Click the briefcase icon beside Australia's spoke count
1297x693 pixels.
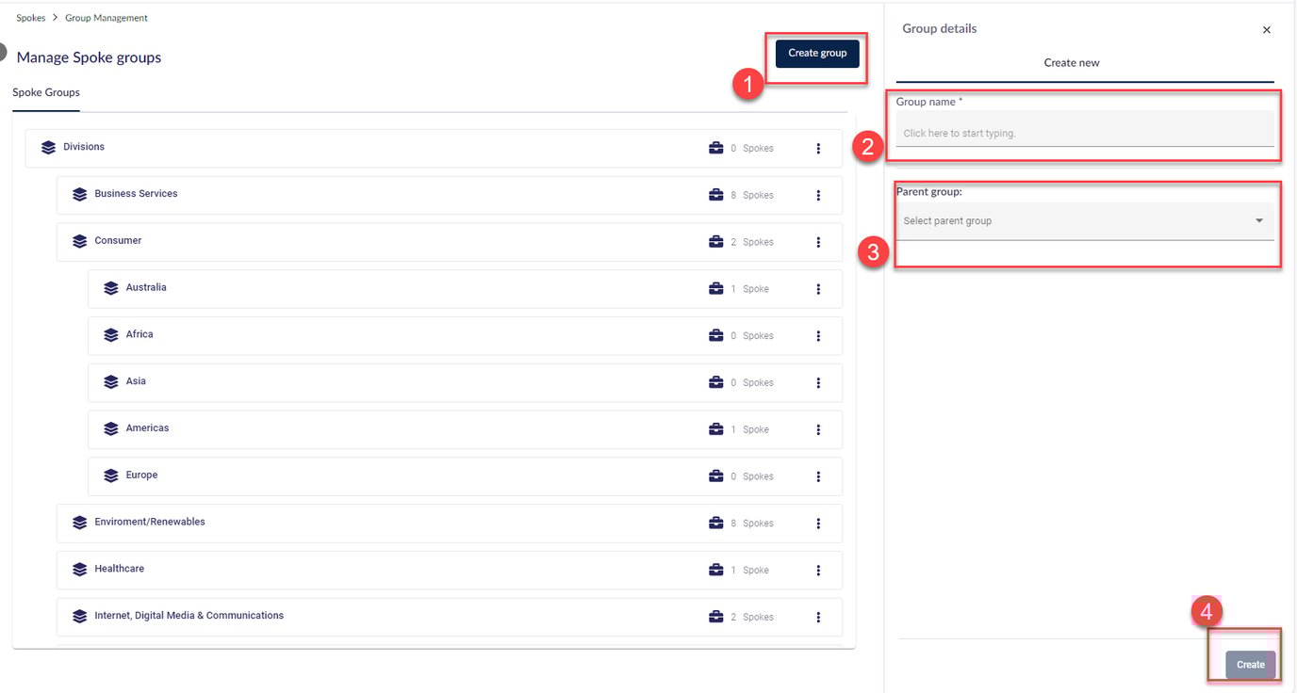point(716,288)
